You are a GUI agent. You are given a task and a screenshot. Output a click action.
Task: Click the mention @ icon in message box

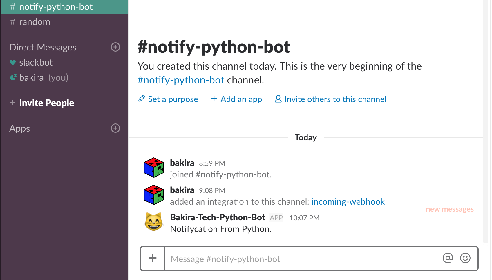pyautogui.click(x=448, y=258)
